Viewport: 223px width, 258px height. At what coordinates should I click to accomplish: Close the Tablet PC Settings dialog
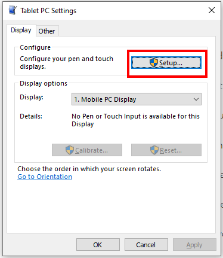click(x=212, y=10)
